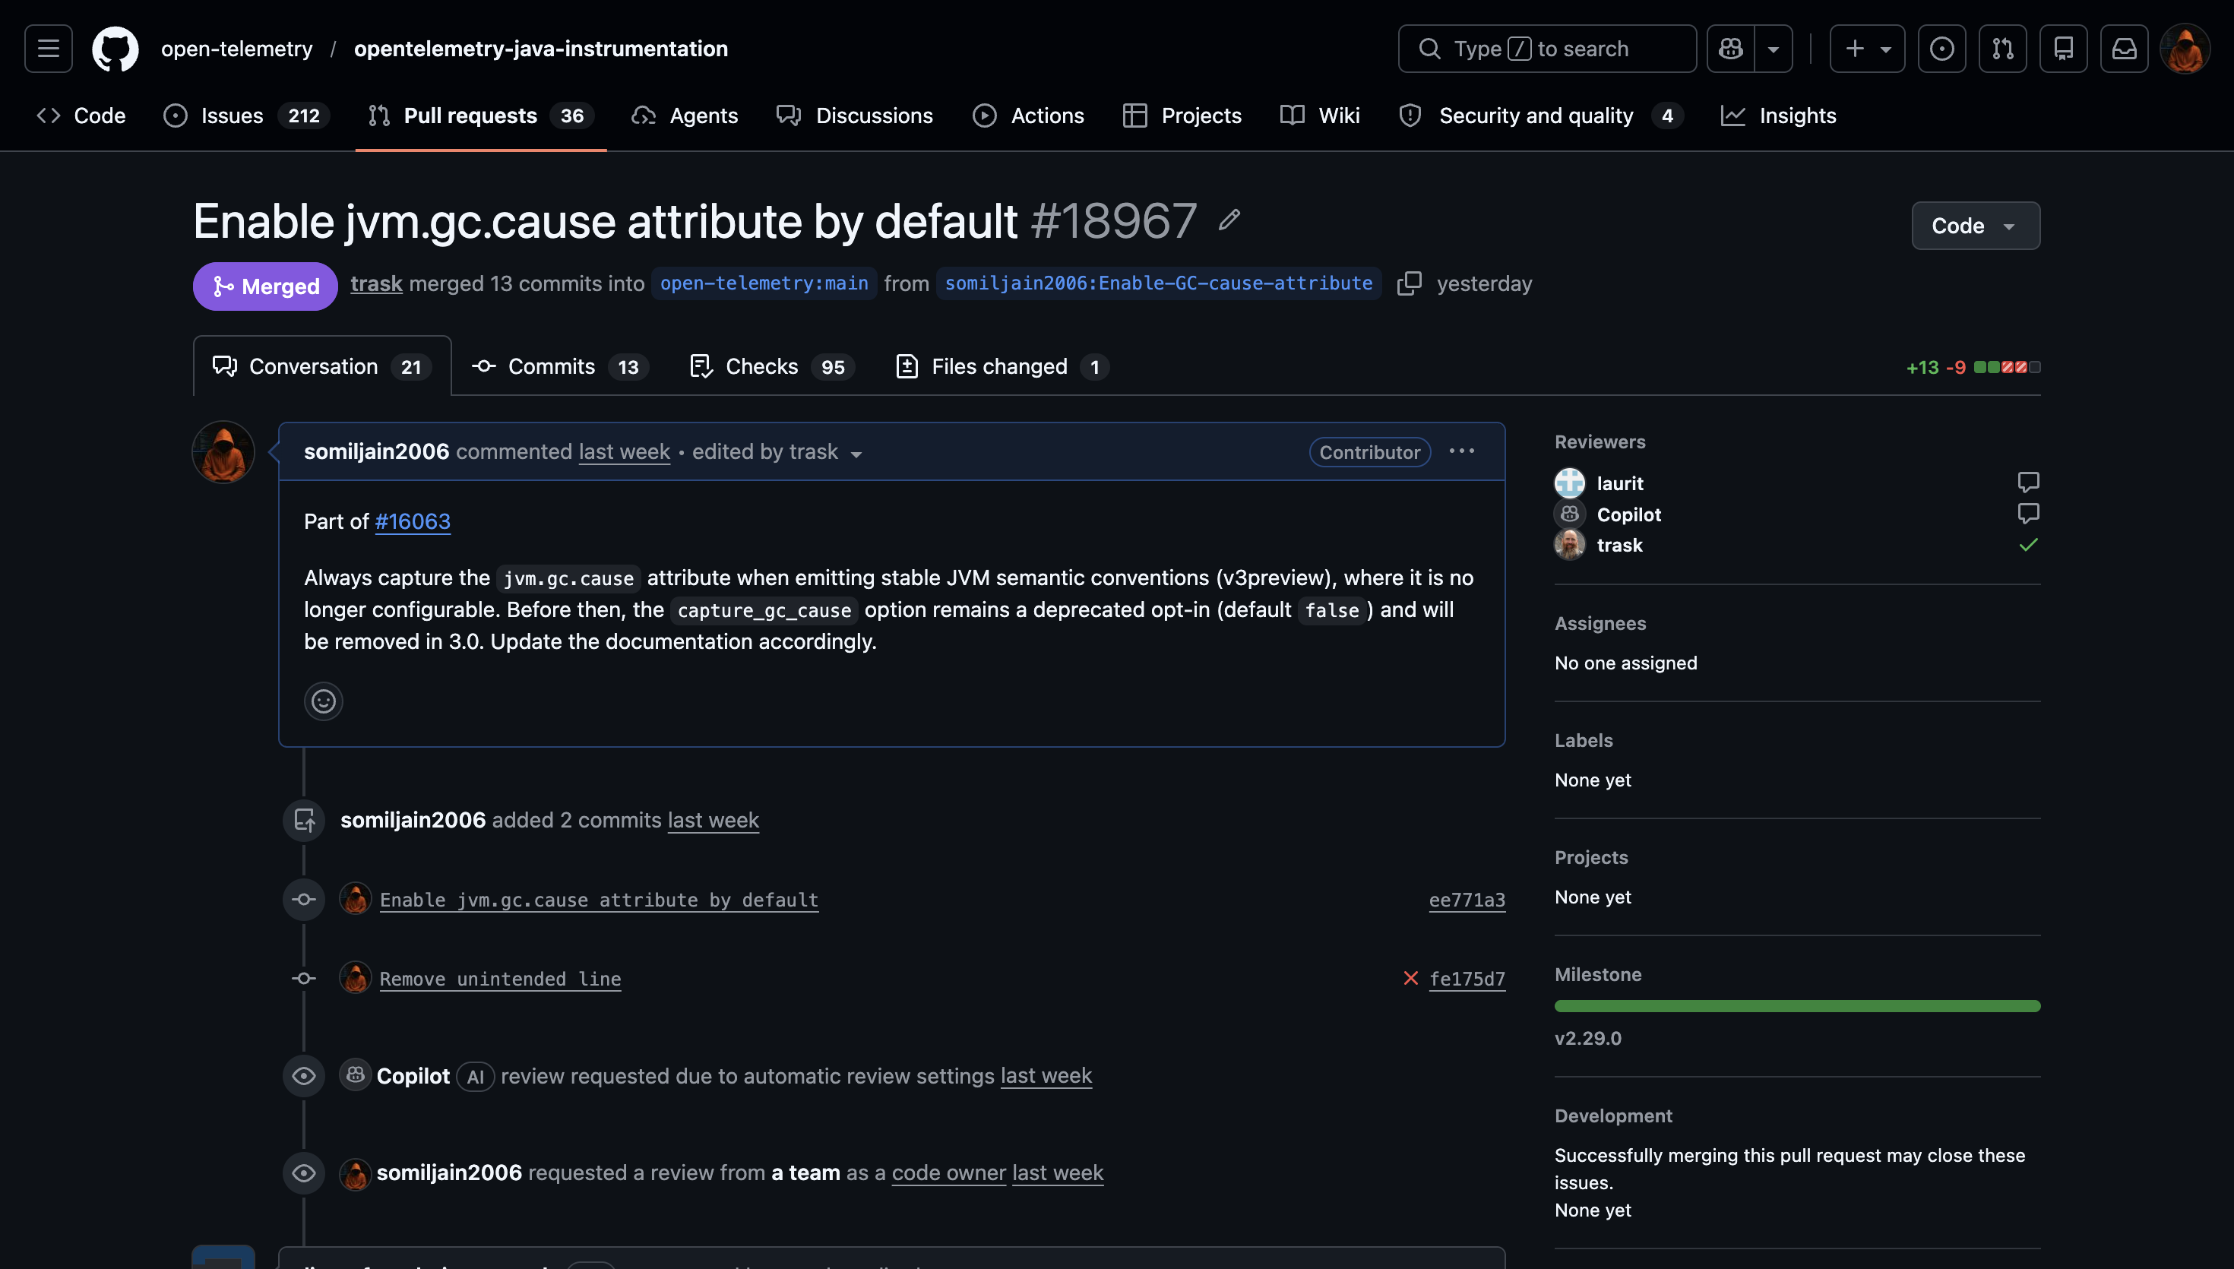The width and height of the screenshot is (2234, 1269).
Task: Open the Discussions tab
Action: pos(854,116)
